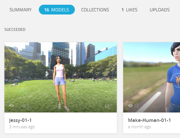Image resolution: width=180 pixels, height=138 pixels.
Task: Like Make-Human-01-1 via its star icon
Action: (145, 106)
